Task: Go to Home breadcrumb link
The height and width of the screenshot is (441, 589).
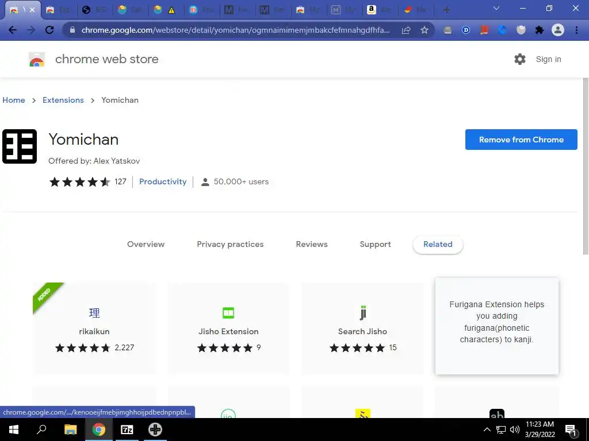Action: [x=14, y=100]
